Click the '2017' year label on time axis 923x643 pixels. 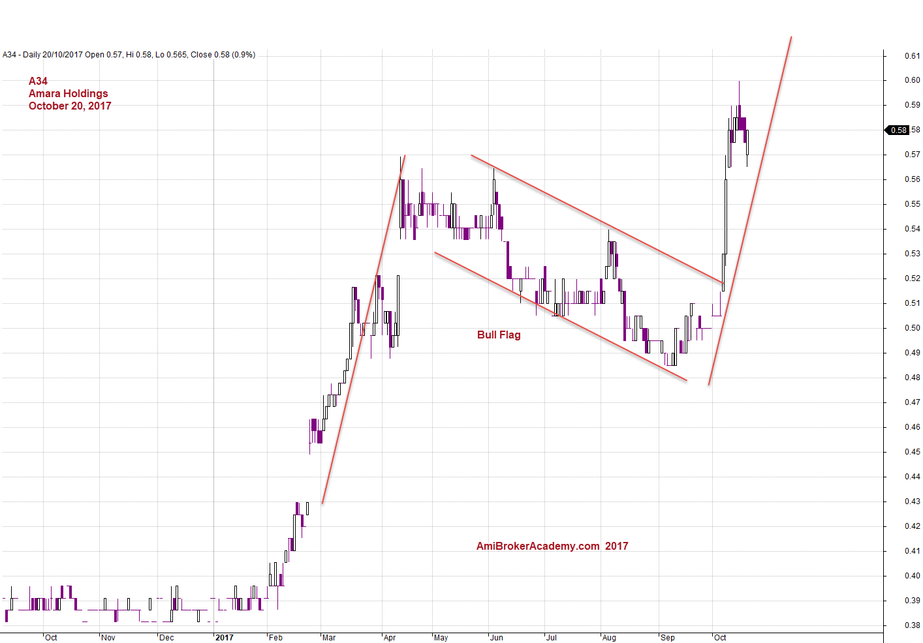[x=224, y=638]
